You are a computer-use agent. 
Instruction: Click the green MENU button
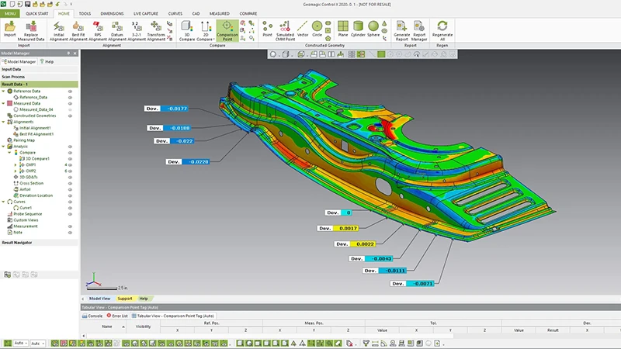point(11,13)
